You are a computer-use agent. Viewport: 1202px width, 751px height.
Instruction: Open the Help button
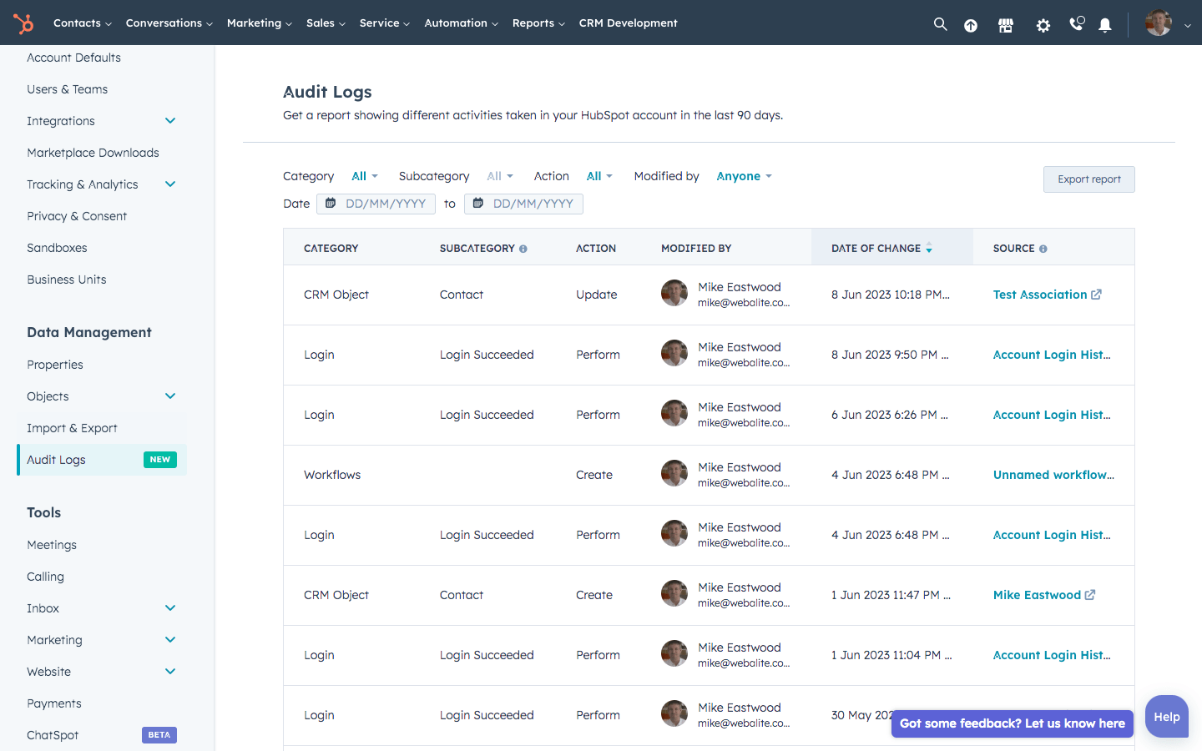click(x=1167, y=717)
